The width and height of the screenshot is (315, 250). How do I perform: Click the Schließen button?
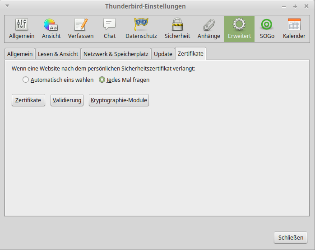(291, 237)
